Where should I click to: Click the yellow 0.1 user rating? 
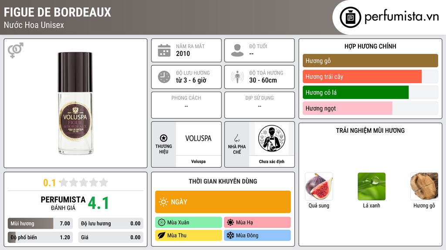tap(50, 183)
